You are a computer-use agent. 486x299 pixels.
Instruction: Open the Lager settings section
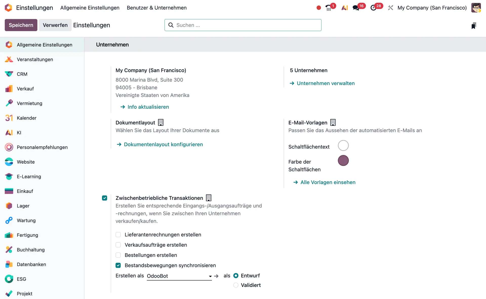[x=23, y=206]
